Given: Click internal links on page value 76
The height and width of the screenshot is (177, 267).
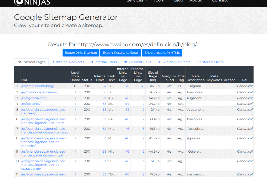Looking at the screenshot, I should pyautogui.click(x=127, y=86).
